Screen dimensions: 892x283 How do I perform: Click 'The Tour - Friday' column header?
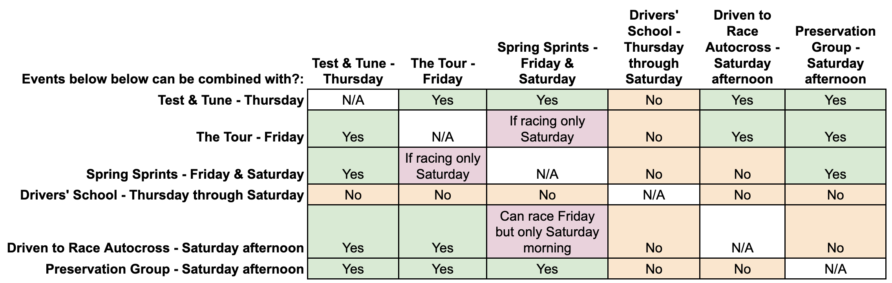(442, 71)
